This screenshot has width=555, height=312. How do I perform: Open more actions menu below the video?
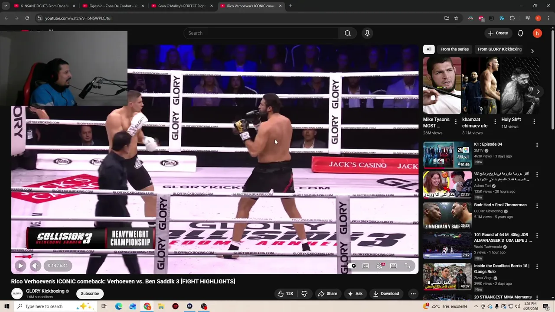[413, 293]
